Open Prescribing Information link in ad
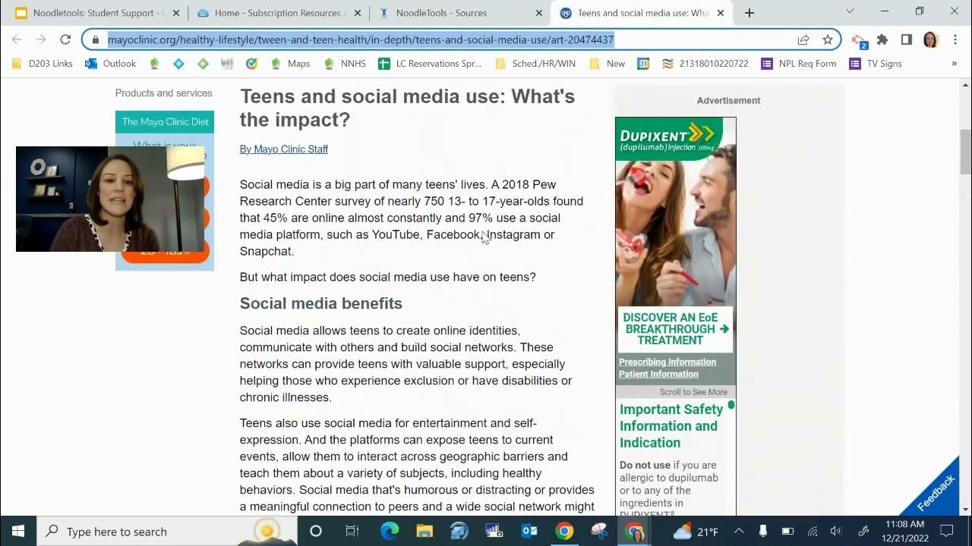972x546 pixels. coord(667,362)
